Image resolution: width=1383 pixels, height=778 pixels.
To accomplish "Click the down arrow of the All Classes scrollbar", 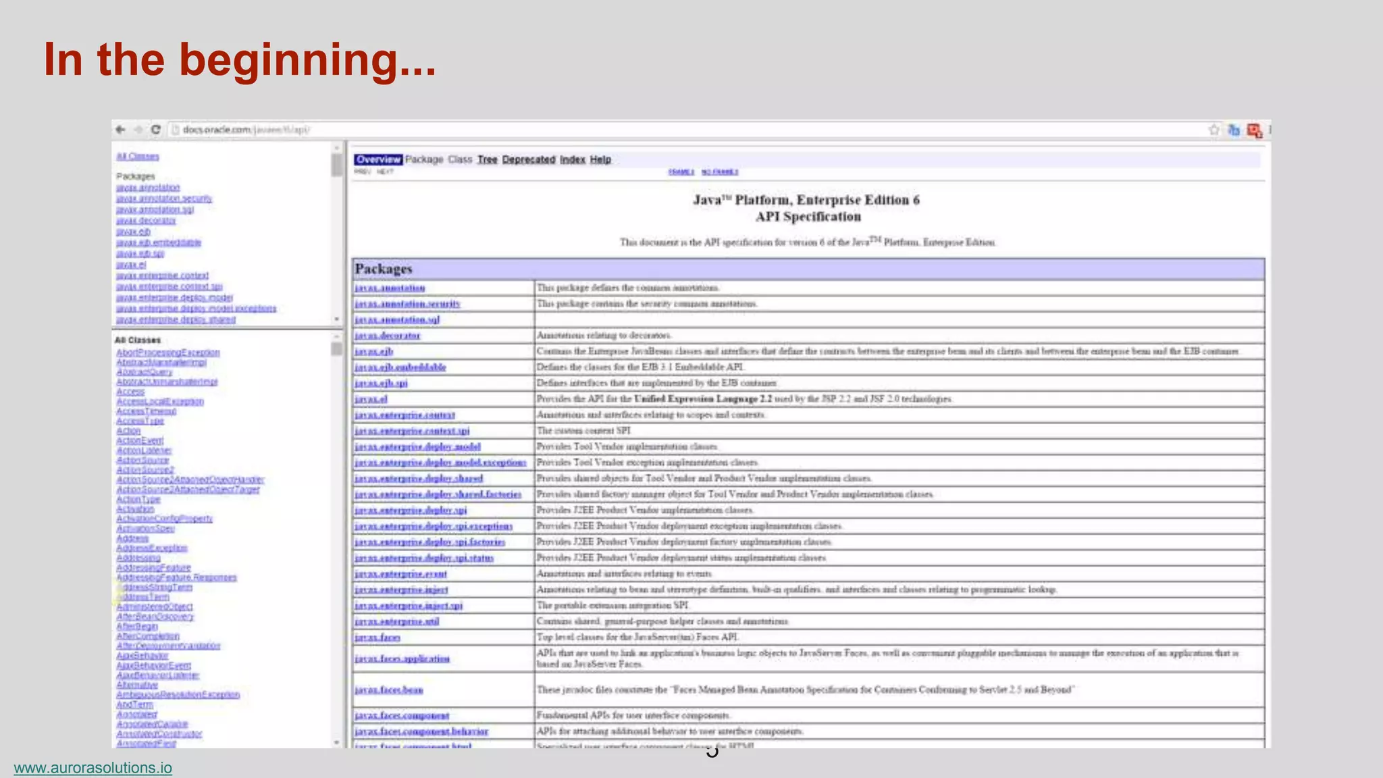I will coord(336,742).
